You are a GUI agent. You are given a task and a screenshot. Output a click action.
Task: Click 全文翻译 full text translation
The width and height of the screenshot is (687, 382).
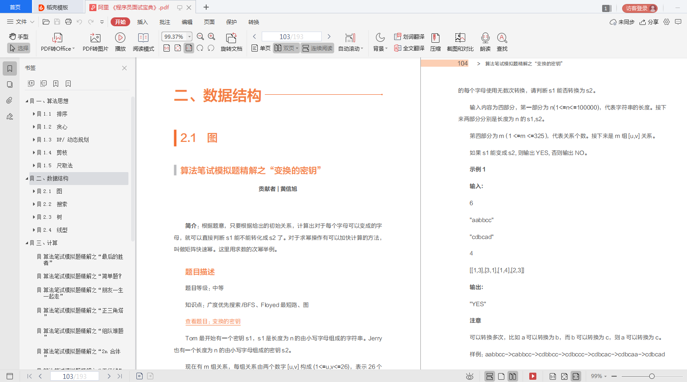pos(409,48)
